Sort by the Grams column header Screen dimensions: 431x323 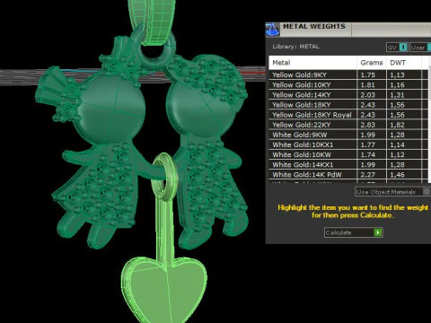pos(372,63)
